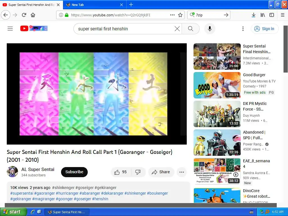This screenshot has width=288, height=216.
Task: Open page actions three-dot menu in address bar
Action: coord(172,15)
